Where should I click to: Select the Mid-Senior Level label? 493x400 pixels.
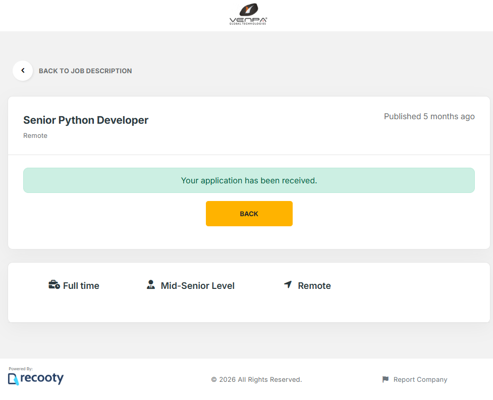pos(197,286)
